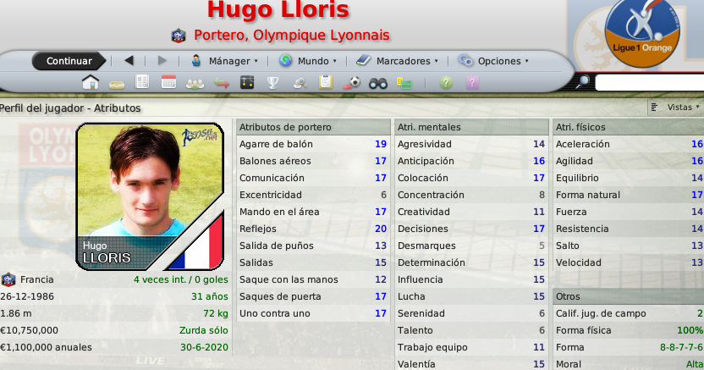Open the squad players icon
The width and height of the screenshot is (704, 370).
[195, 84]
